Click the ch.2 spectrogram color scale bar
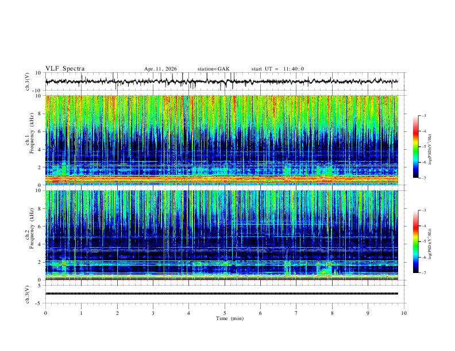 [x=415, y=241]
